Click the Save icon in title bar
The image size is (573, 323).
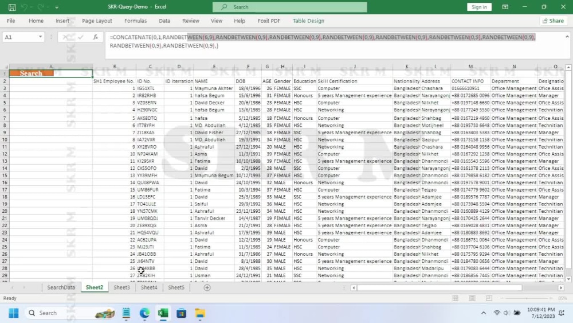[x=11, y=7]
